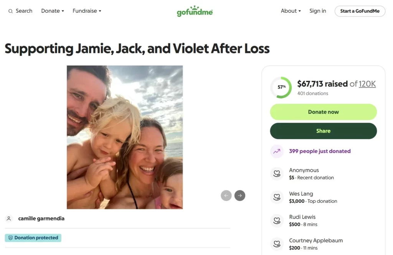Expand the About dropdown menu
Image resolution: width=393 pixels, height=255 pixels.
(291, 11)
